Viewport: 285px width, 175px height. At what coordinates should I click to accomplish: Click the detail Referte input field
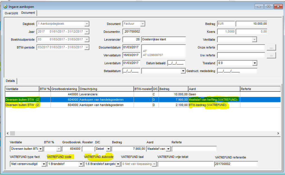pyautogui.click(x=194, y=149)
